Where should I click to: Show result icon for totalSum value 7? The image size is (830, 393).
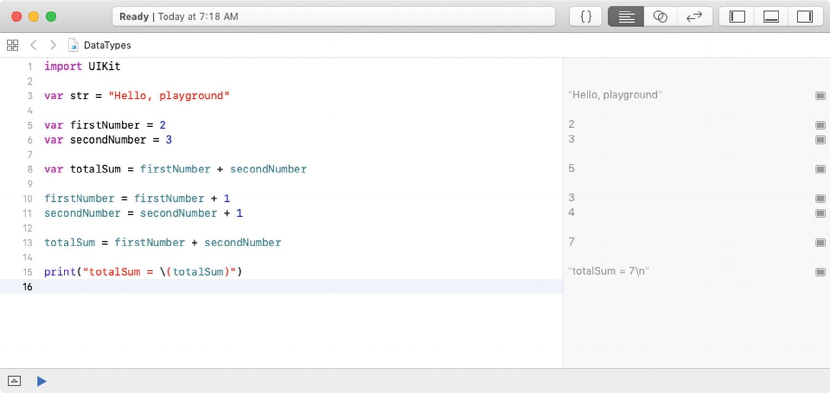pyautogui.click(x=820, y=243)
